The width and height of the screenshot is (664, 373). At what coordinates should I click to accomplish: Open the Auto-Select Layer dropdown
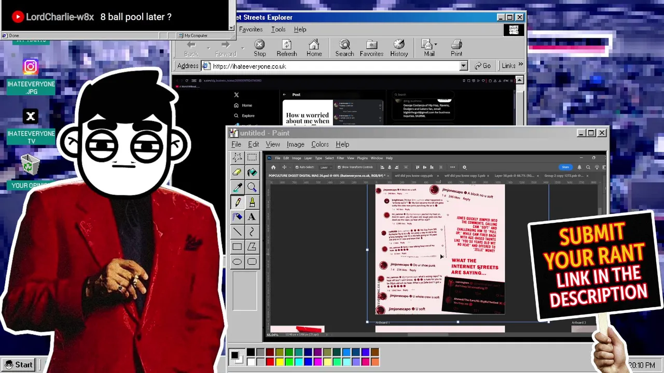(x=325, y=167)
